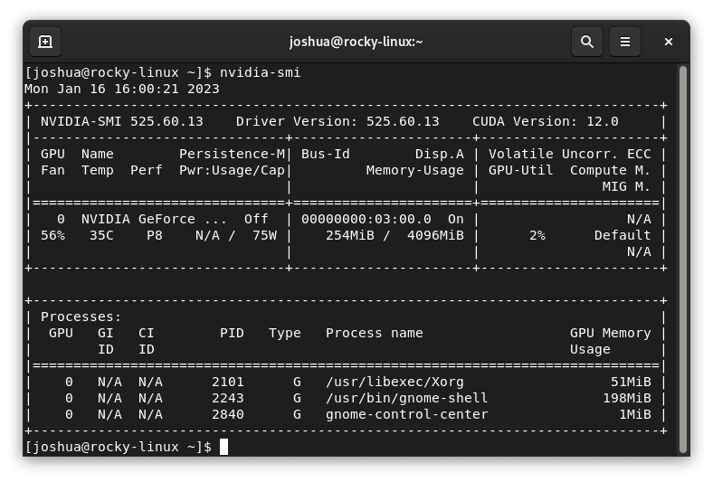Click the MIG M. header
Viewport: 713px width, 482px height.
pyautogui.click(x=626, y=186)
